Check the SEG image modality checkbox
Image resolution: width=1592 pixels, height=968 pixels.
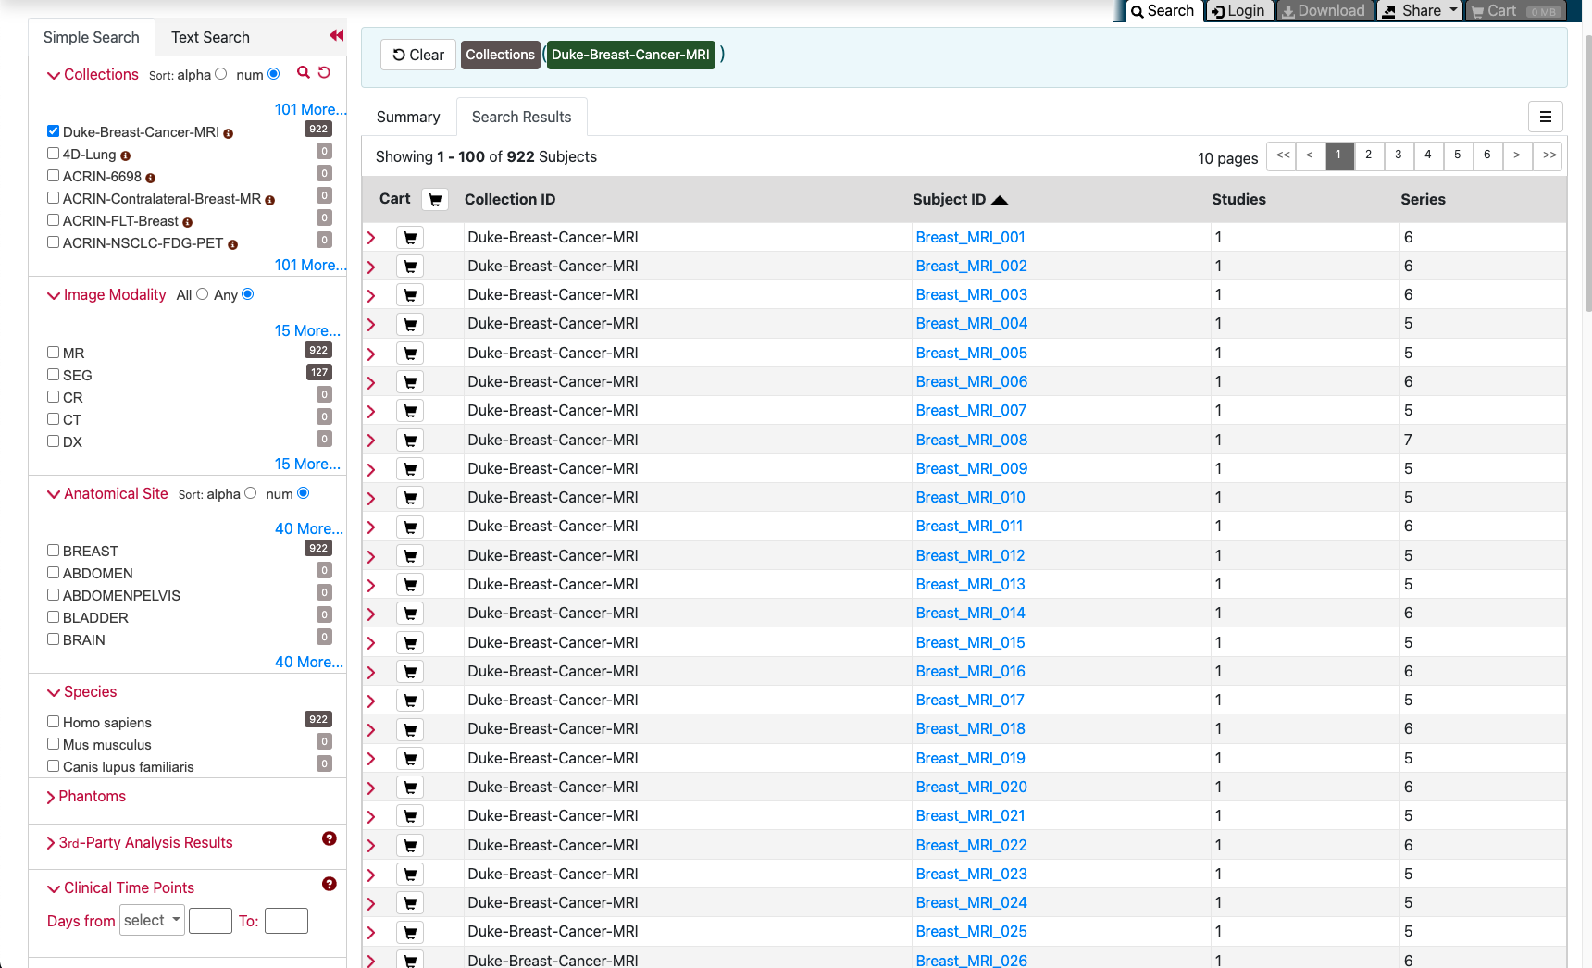point(54,375)
